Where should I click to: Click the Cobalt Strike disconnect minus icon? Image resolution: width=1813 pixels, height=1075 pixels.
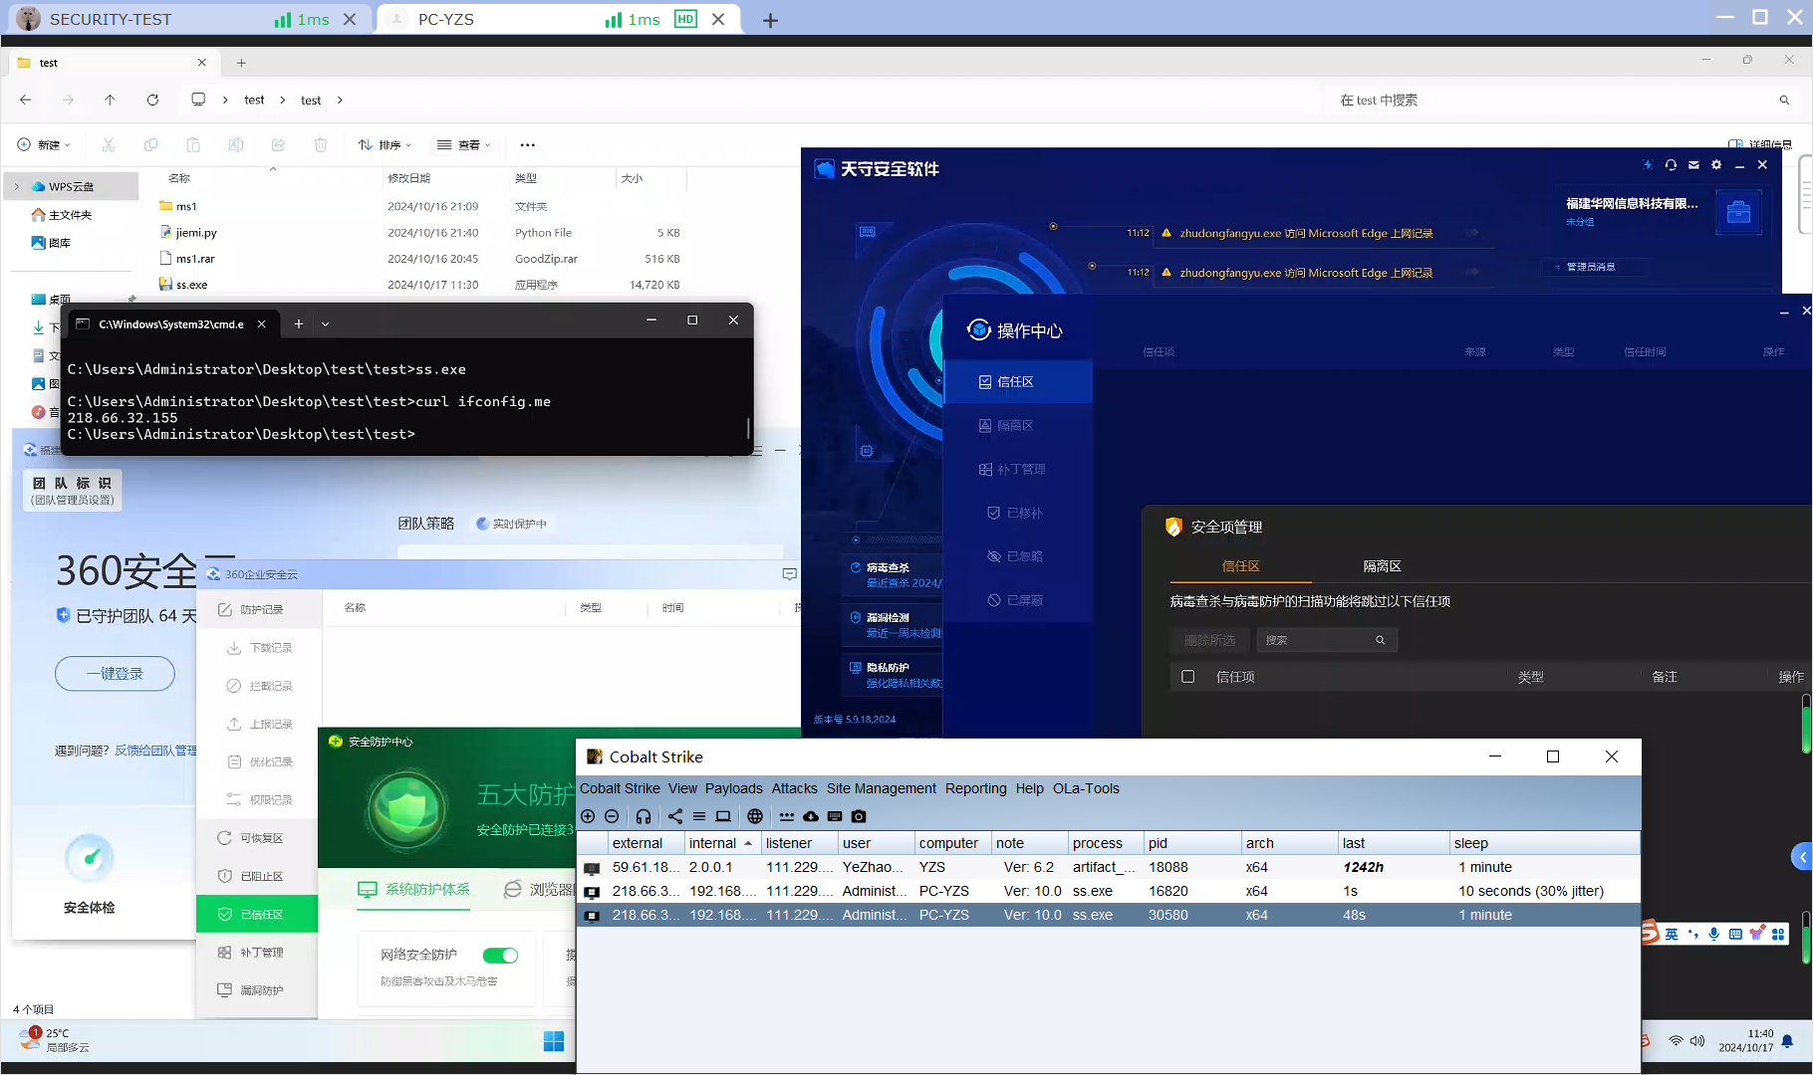click(x=613, y=816)
